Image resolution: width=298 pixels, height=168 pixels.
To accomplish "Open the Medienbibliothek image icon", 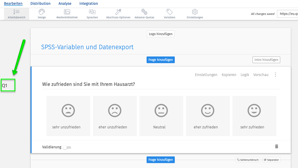I will point(67,12).
